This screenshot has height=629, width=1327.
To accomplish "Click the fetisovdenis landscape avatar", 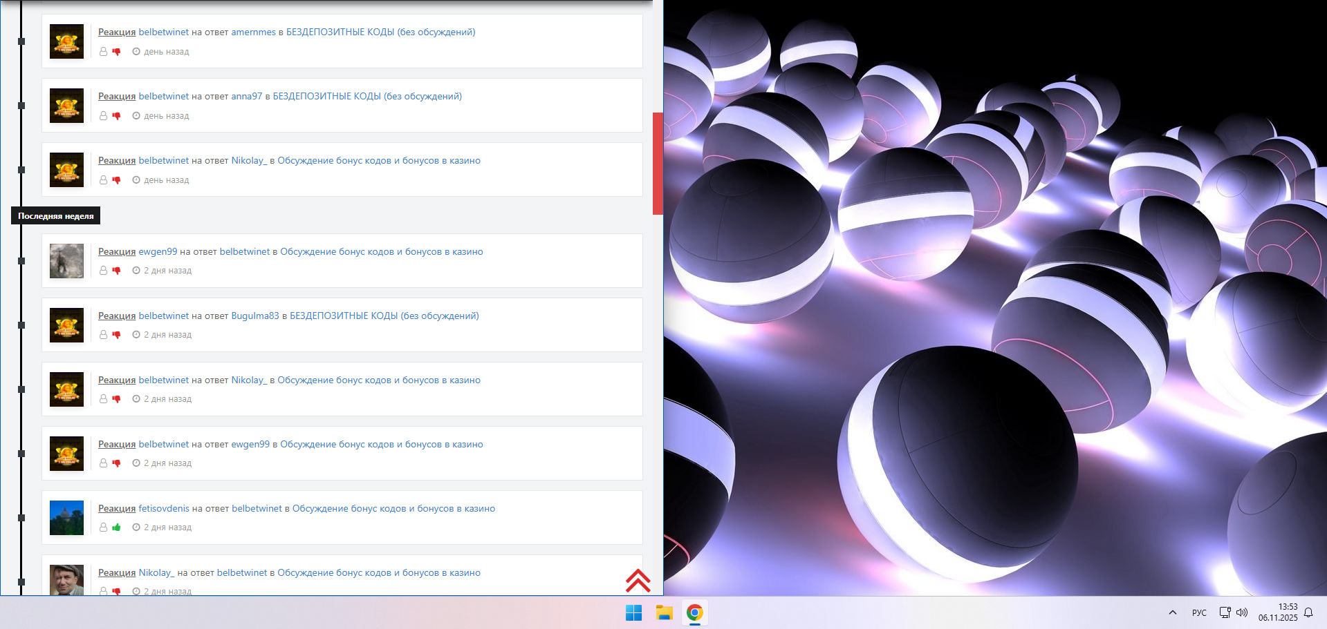I will pos(66,518).
